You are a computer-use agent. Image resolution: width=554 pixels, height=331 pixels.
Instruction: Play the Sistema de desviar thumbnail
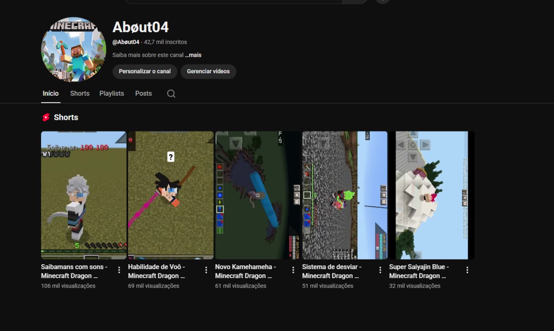345,195
